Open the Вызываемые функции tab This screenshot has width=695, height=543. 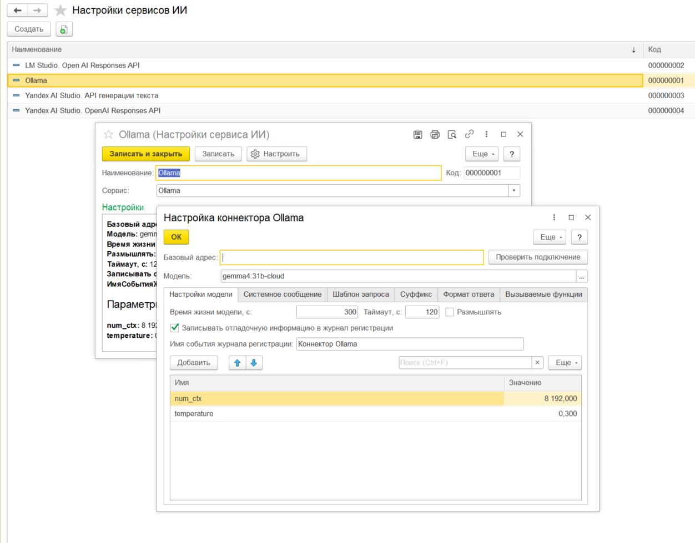pos(543,295)
